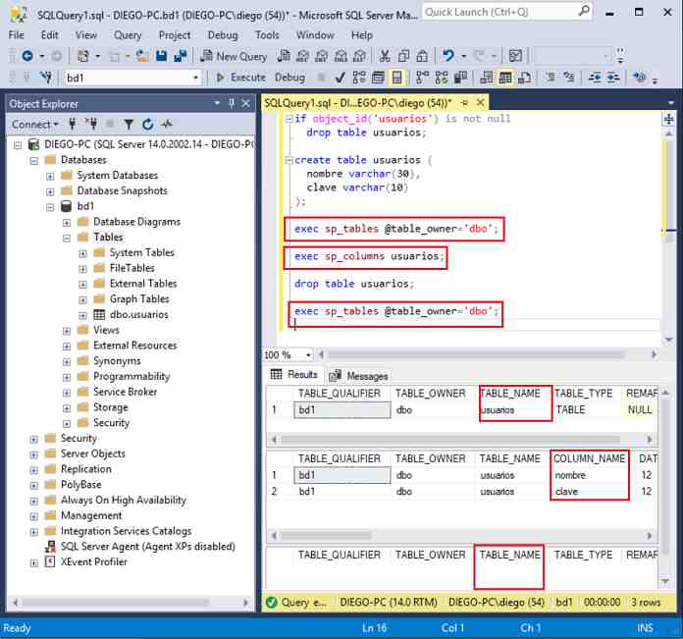Click the search icon in Quick Launch
The width and height of the screenshot is (683, 639).
584,12
